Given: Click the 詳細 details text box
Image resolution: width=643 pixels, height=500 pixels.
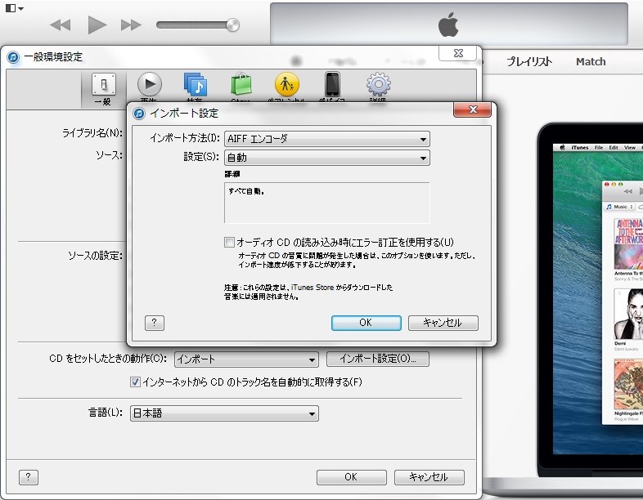Looking at the screenshot, I should pyautogui.click(x=327, y=203).
